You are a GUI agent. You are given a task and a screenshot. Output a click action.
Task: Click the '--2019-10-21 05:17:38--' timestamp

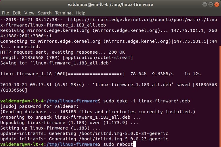point(31,20)
